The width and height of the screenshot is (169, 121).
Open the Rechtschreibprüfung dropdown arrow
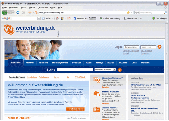pyautogui.click(x=122, y=18)
